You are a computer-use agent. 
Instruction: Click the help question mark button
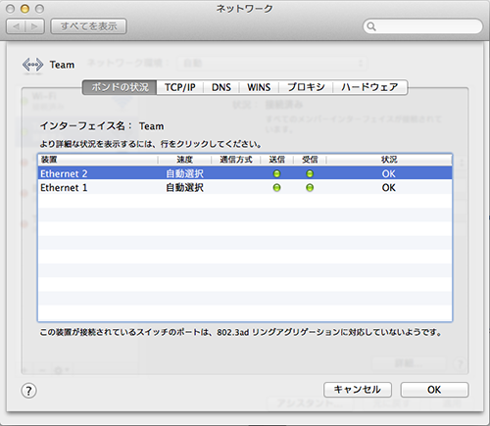click(28, 391)
